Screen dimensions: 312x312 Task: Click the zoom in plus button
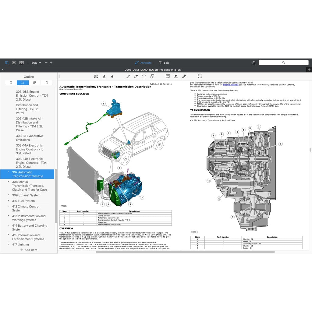(51, 62)
